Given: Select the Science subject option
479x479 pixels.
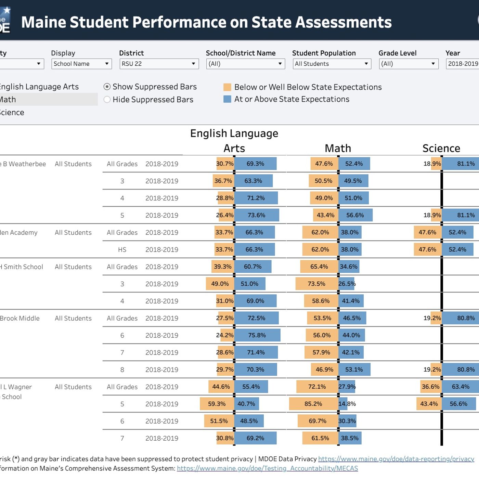Looking at the screenshot, I should tap(12, 113).
